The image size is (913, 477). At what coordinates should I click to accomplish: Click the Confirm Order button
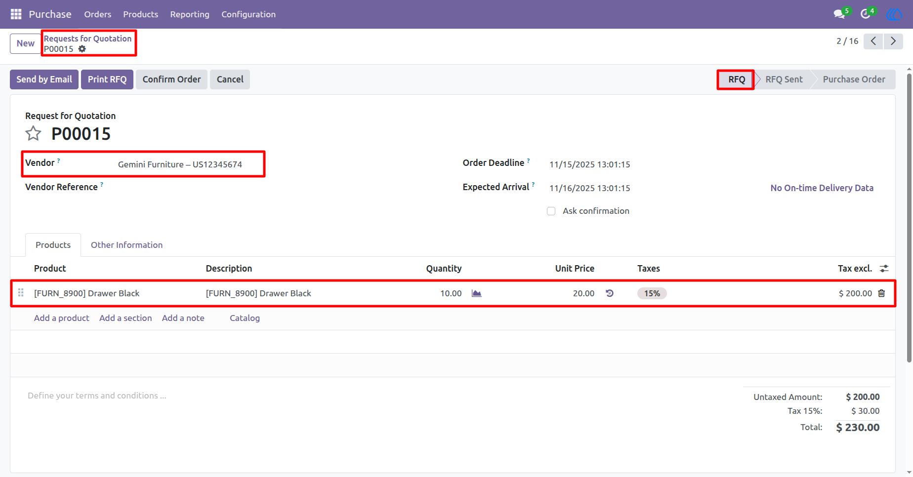point(171,79)
